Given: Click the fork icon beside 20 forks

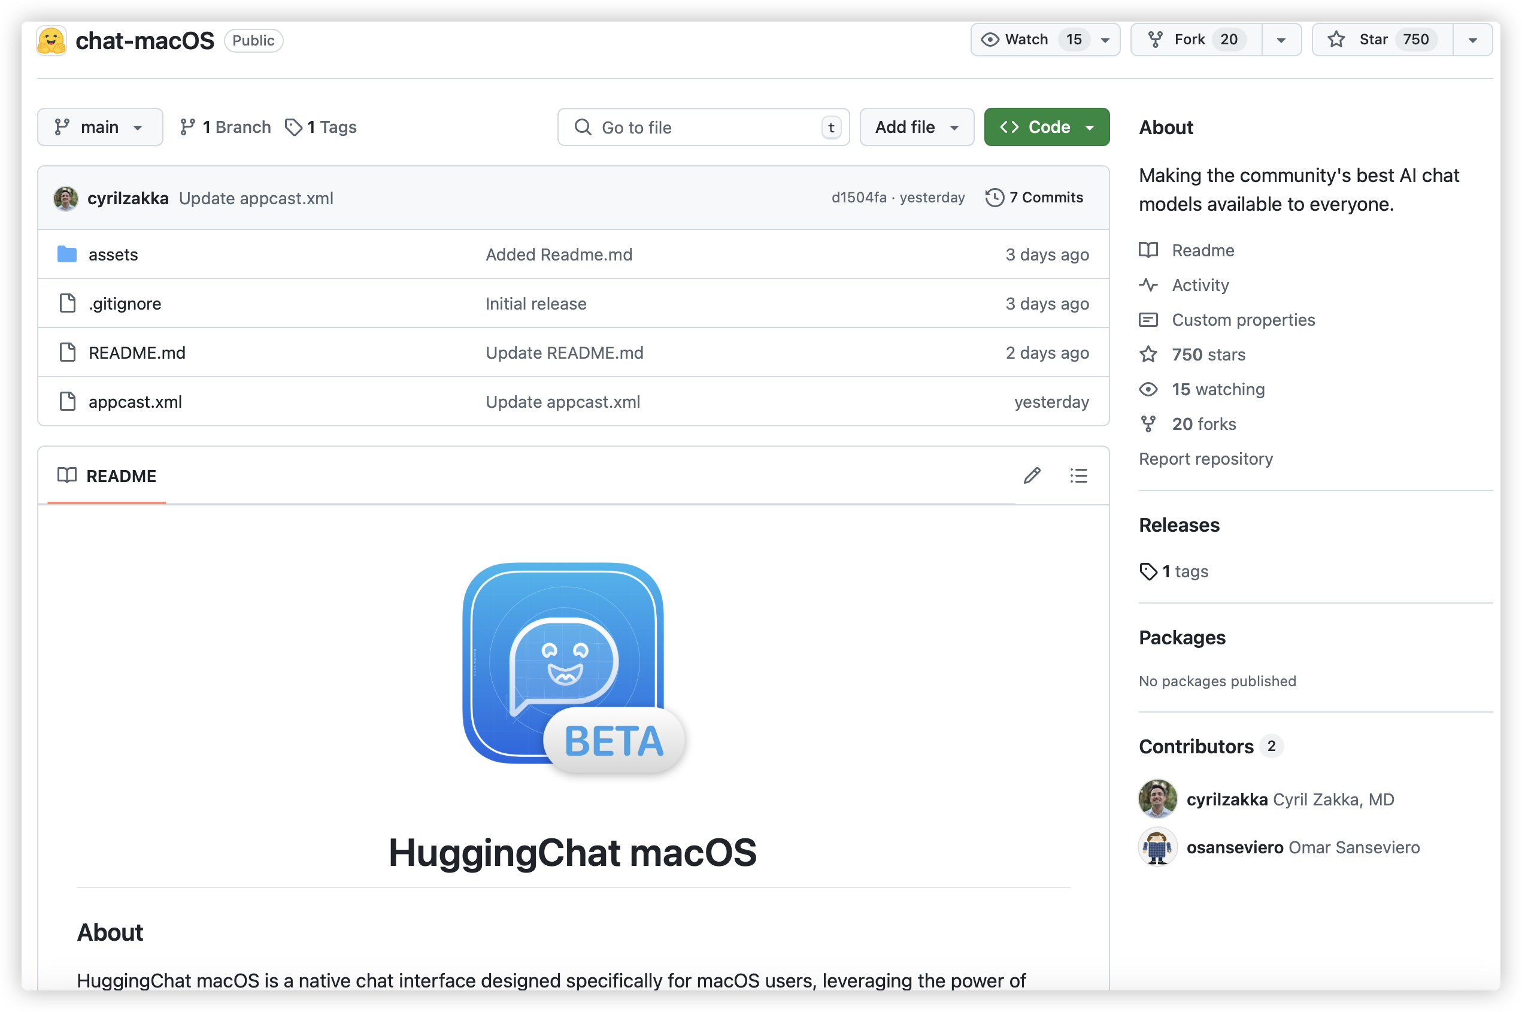Looking at the screenshot, I should (x=1148, y=424).
